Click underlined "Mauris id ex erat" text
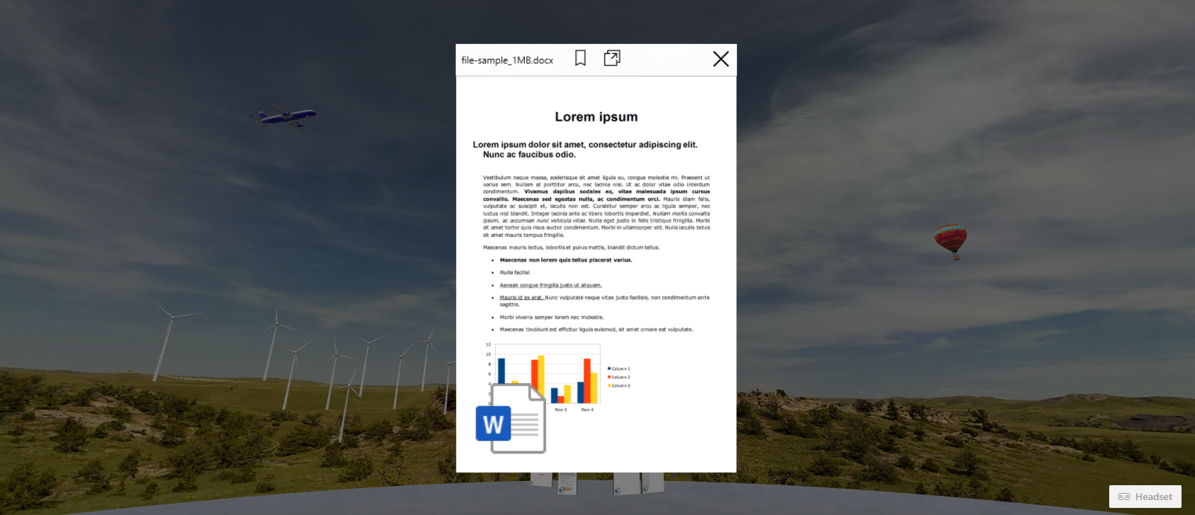Image resolution: width=1195 pixels, height=515 pixels. click(x=521, y=298)
